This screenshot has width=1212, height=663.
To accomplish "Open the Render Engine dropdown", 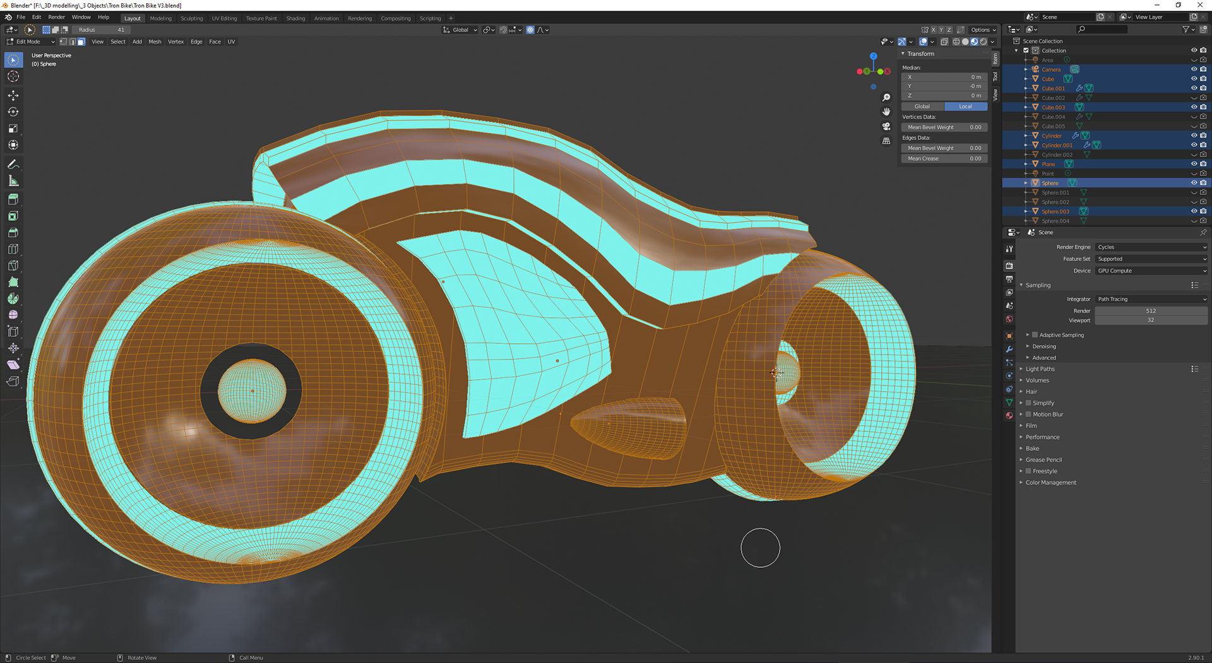I will click(x=1151, y=247).
